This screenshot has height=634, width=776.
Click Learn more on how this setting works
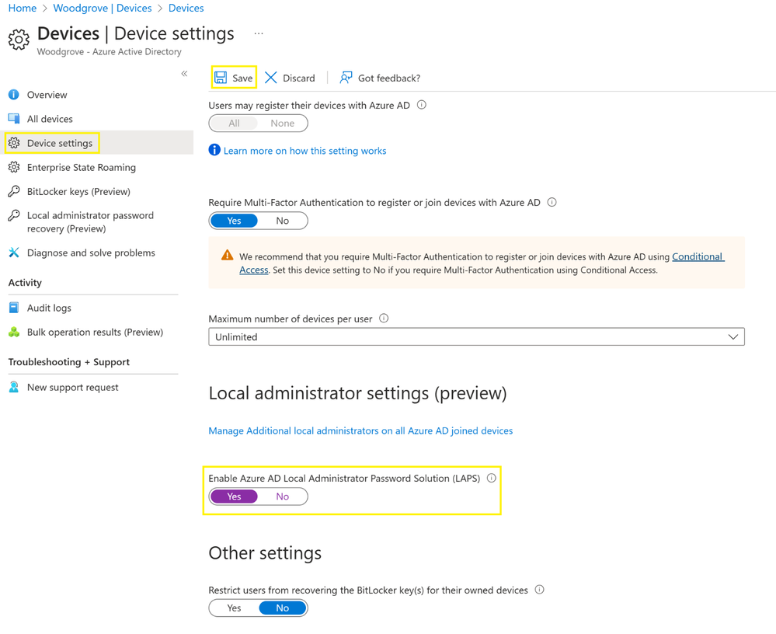click(x=304, y=151)
